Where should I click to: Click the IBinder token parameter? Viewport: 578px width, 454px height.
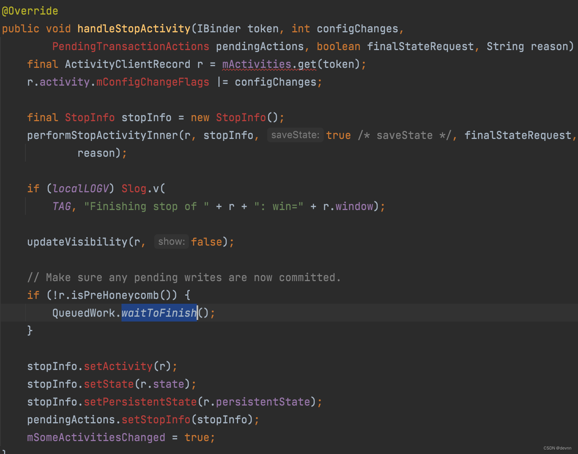pyautogui.click(x=238, y=29)
